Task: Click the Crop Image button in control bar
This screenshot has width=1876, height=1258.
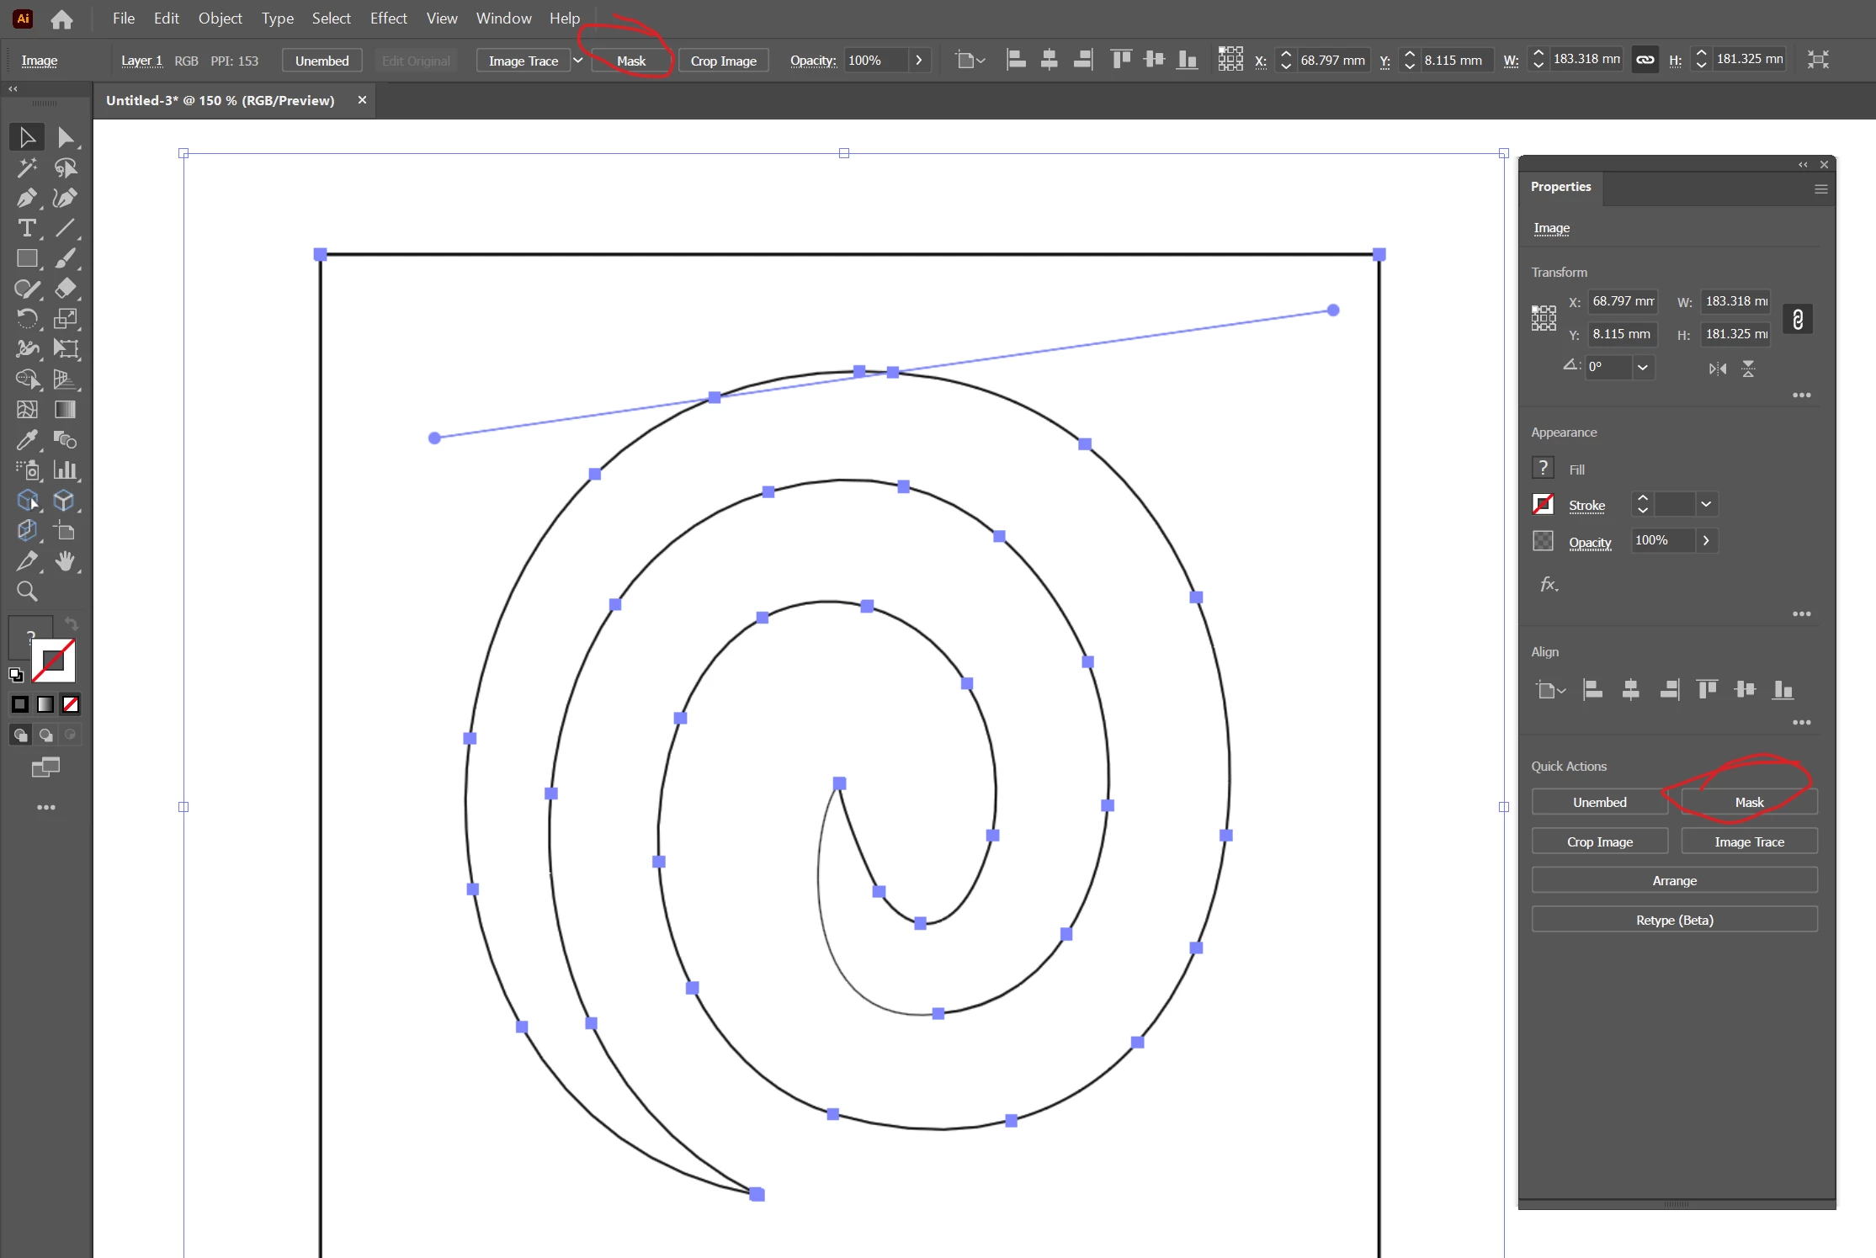Action: 723,61
